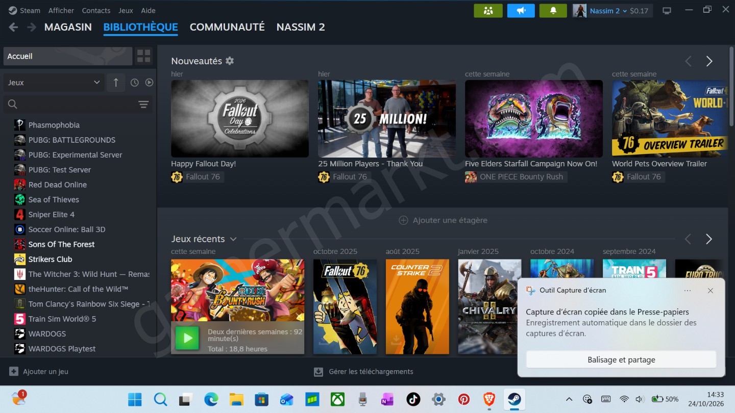The width and height of the screenshot is (735, 413).
Task: Open notification options ellipsis in Outil Capture
Action: click(688, 291)
